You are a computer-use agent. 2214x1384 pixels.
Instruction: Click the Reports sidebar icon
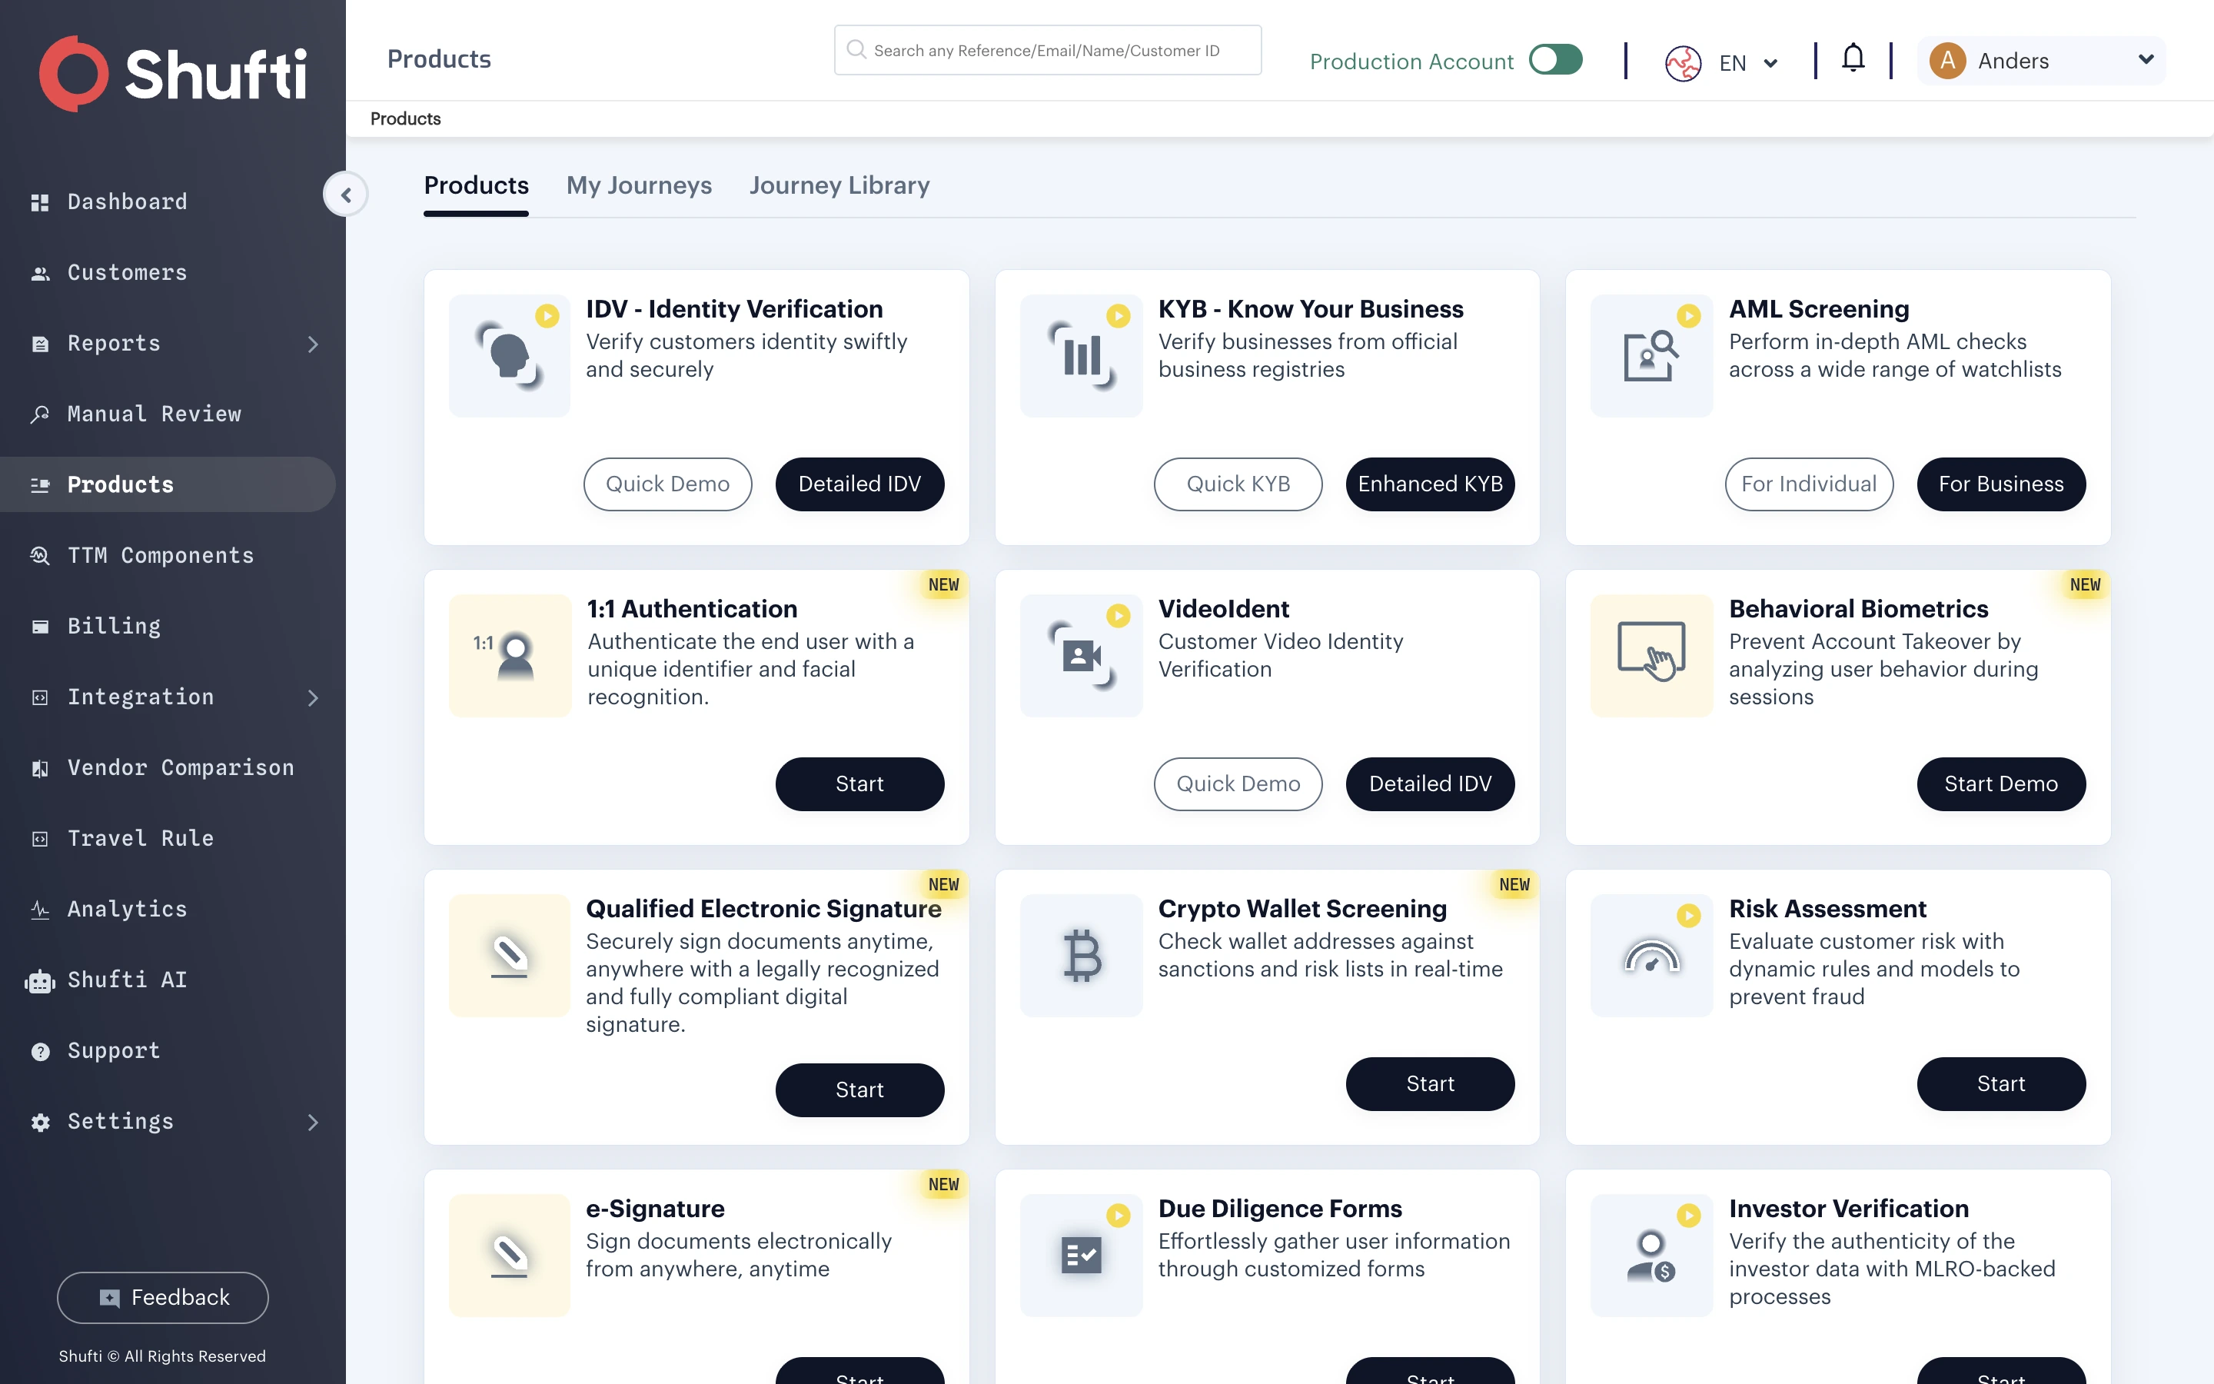pyautogui.click(x=39, y=344)
